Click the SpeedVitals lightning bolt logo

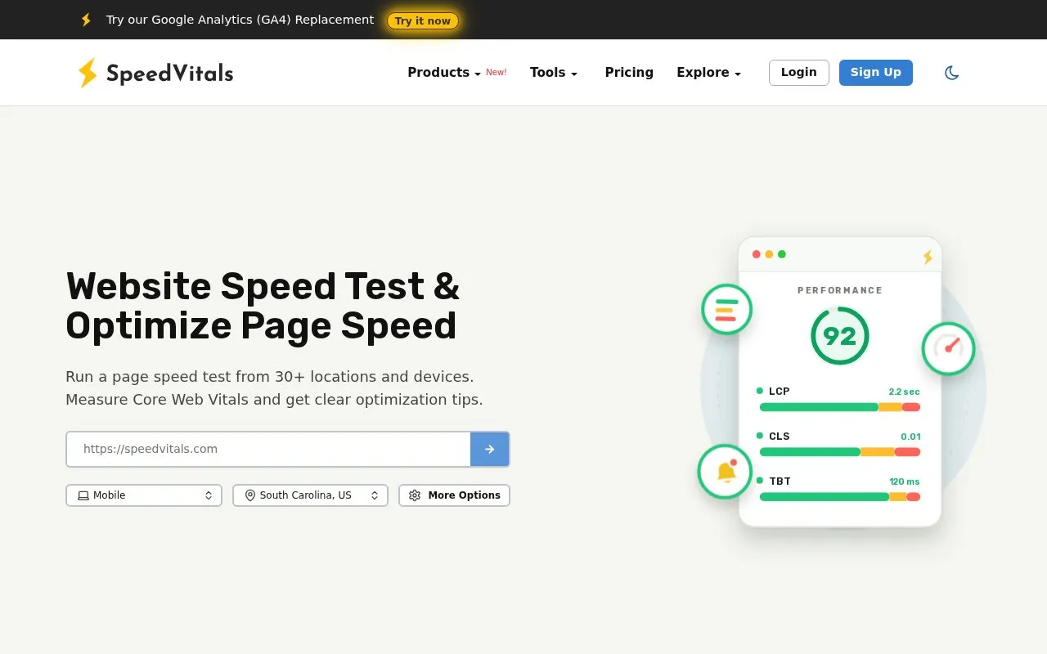click(88, 73)
